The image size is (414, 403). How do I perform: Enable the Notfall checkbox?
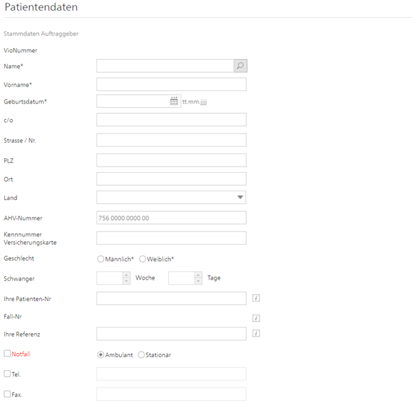pos(8,354)
